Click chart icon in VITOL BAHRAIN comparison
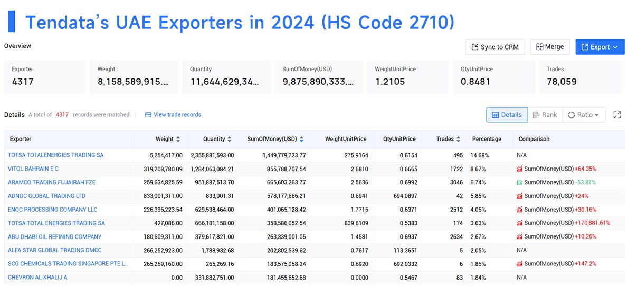628x287 pixels. pos(519,169)
